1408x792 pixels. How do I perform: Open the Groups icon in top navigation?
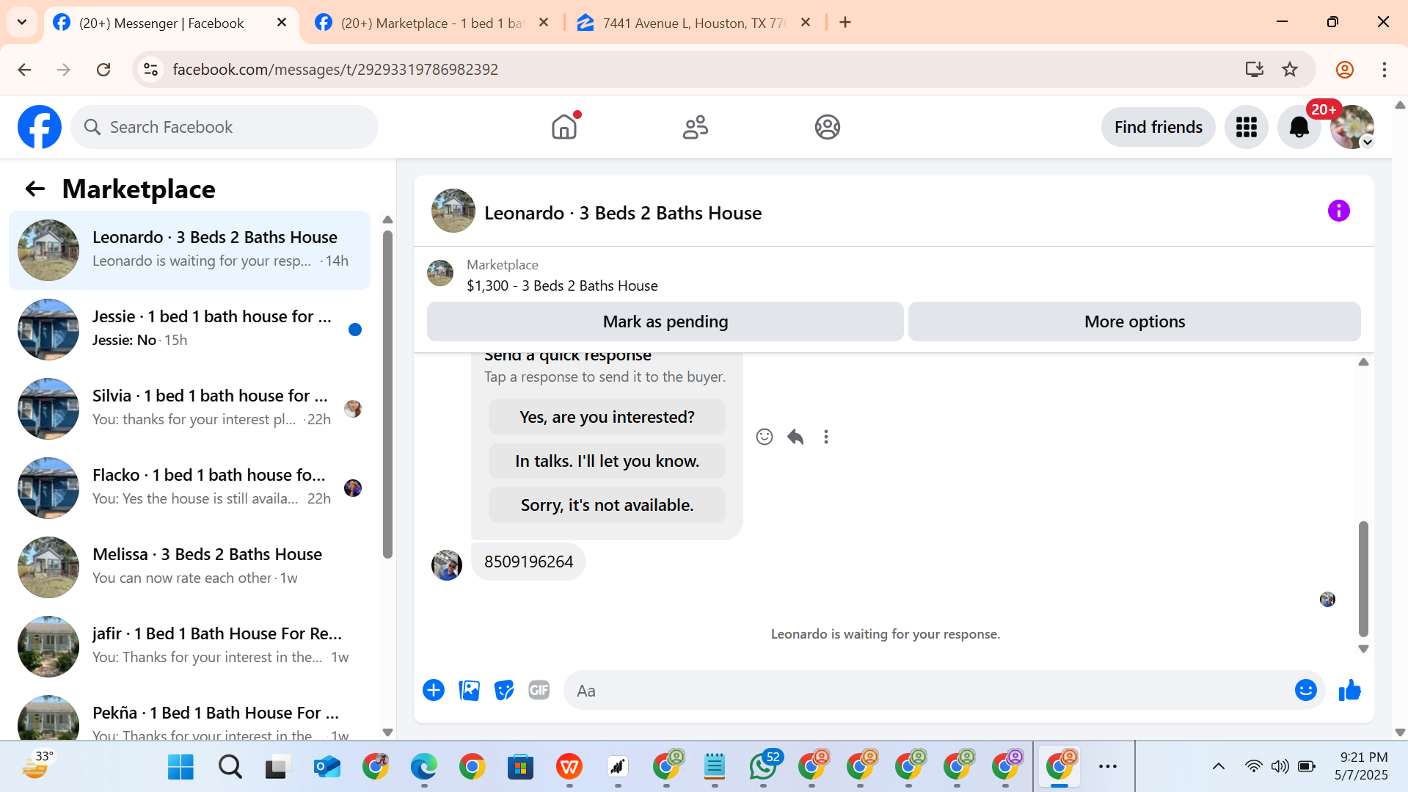point(827,127)
